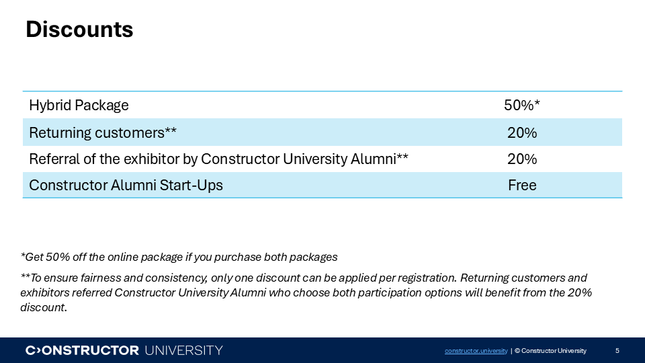Select the Hybrid Package table cell
This screenshot has width=645, height=363.
pyautogui.click(x=79, y=106)
